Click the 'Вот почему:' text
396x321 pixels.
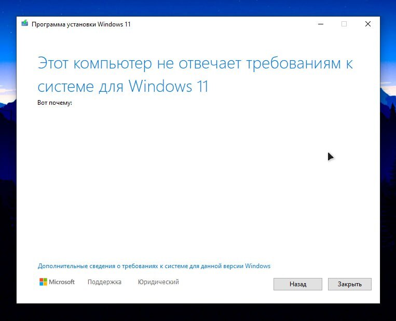(55, 103)
